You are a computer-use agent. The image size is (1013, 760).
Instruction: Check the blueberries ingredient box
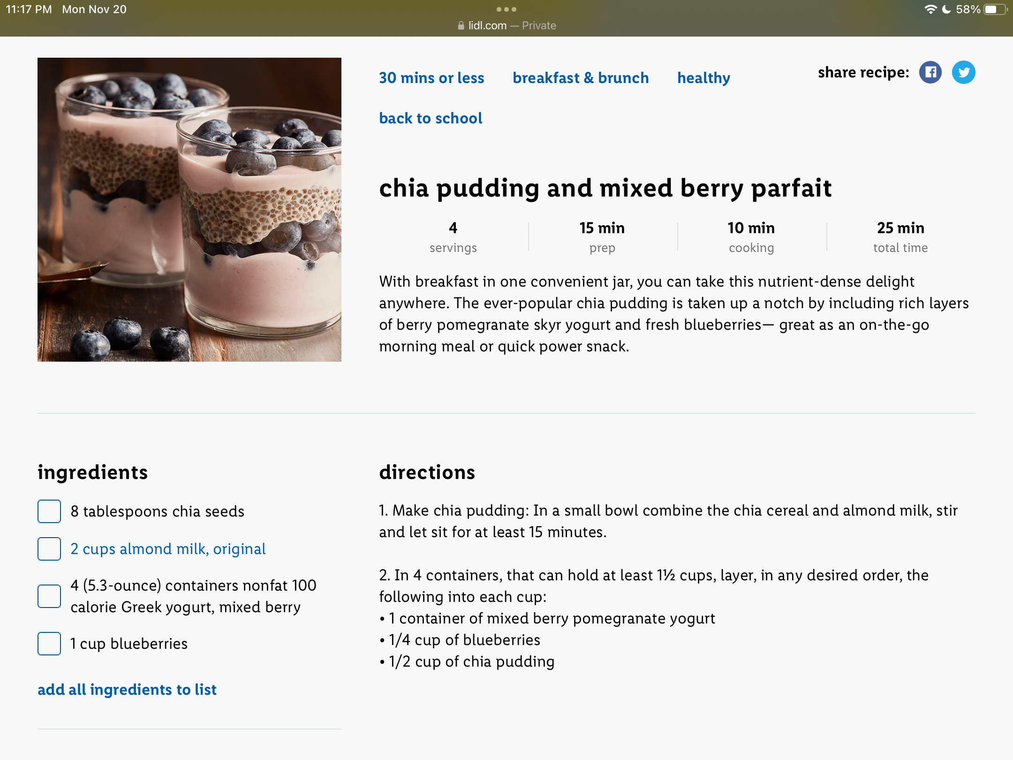click(x=49, y=644)
